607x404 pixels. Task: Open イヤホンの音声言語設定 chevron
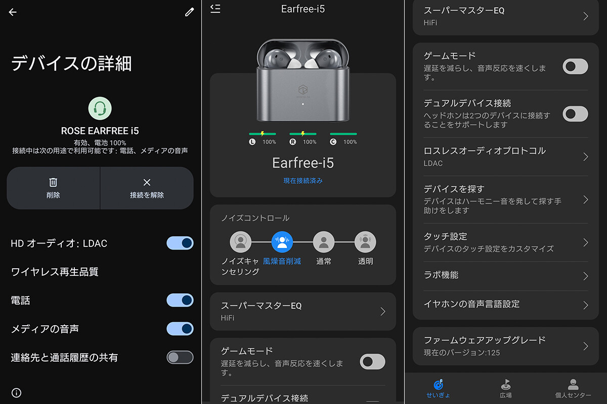point(586,305)
